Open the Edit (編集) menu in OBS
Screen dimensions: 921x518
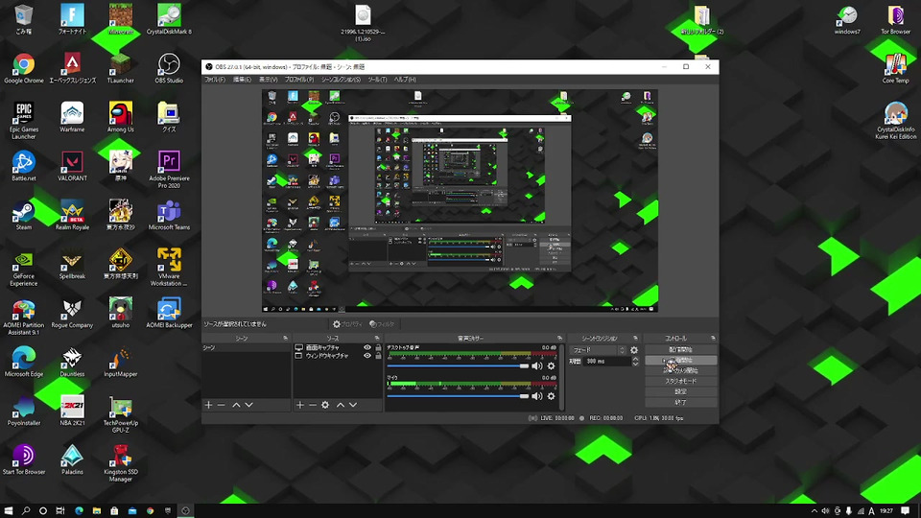tap(242, 80)
